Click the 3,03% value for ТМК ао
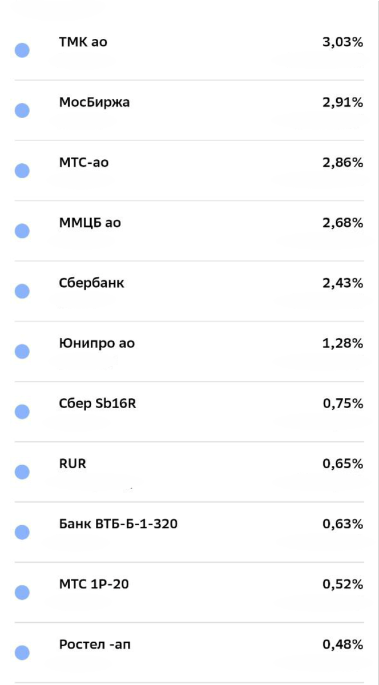This screenshot has width=379, height=685. (343, 42)
